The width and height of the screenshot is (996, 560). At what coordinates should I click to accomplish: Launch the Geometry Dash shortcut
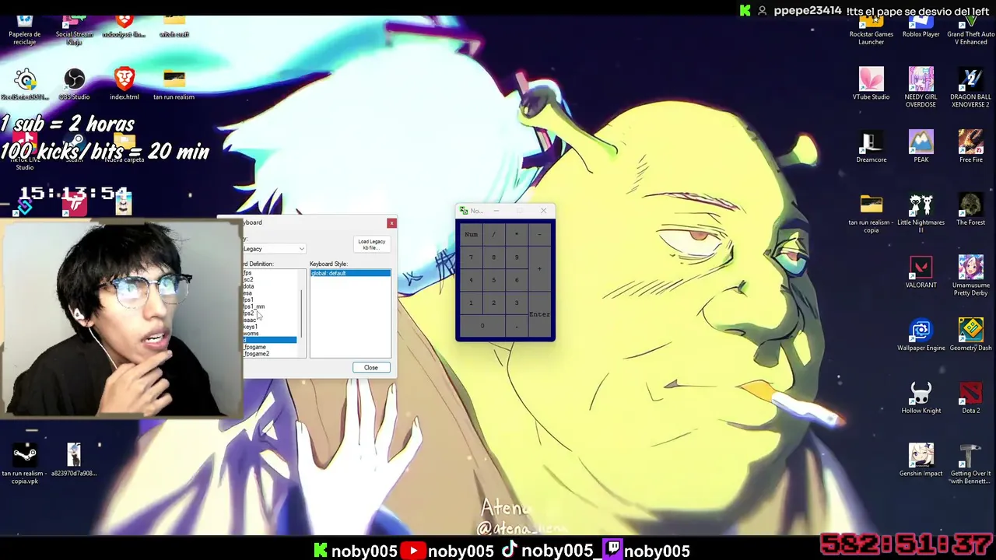click(970, 334)
